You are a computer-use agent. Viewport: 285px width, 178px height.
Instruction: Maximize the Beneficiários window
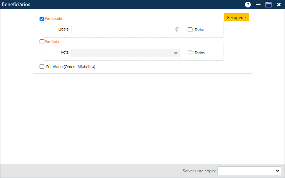tap(268, 5)
